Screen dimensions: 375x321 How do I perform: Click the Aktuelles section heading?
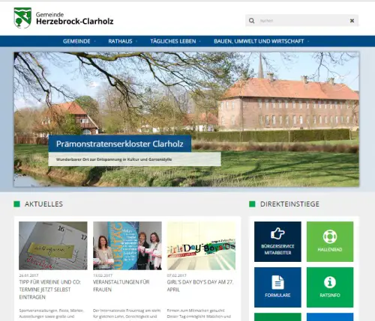[43, 204]
